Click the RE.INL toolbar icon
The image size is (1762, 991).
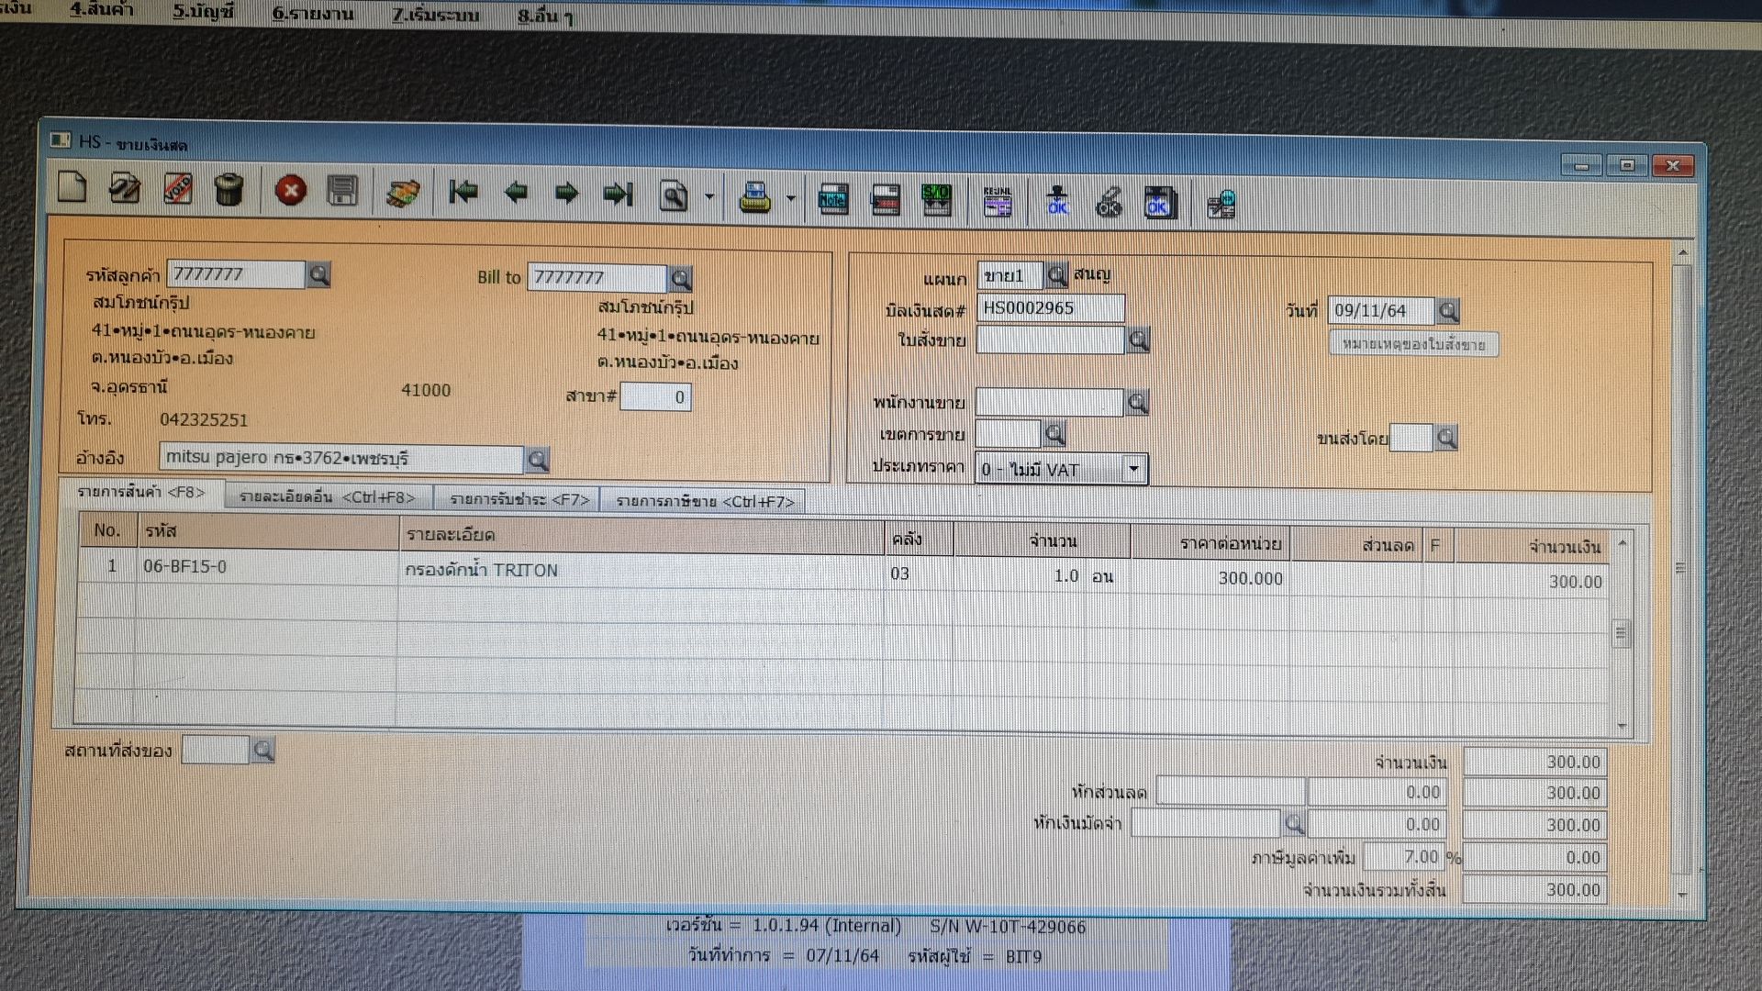(x=998, y=202)
